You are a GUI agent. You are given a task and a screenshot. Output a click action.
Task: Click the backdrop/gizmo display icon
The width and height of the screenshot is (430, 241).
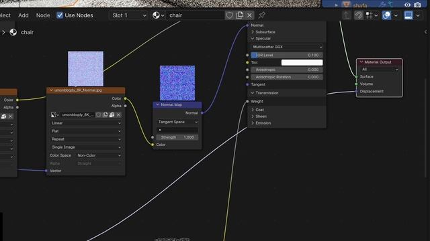[x=408, y=15]
